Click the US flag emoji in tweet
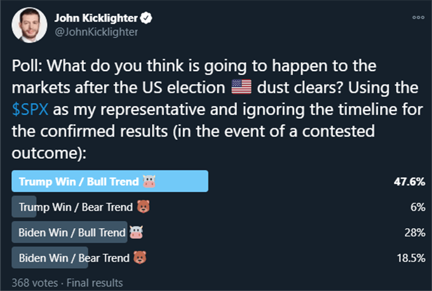Screen dimensions: 432x291 241,87
